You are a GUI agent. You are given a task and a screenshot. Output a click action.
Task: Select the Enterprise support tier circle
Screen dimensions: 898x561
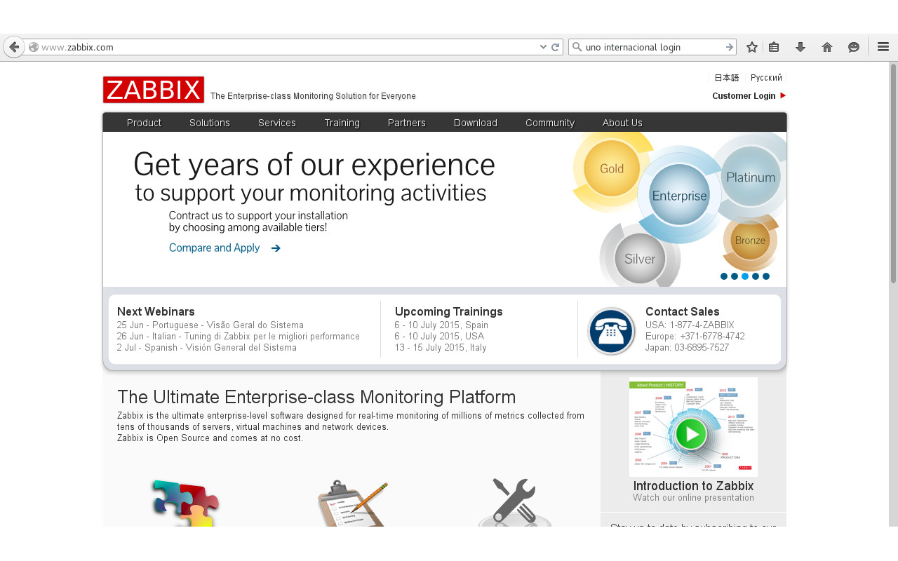tap(679, 196)
